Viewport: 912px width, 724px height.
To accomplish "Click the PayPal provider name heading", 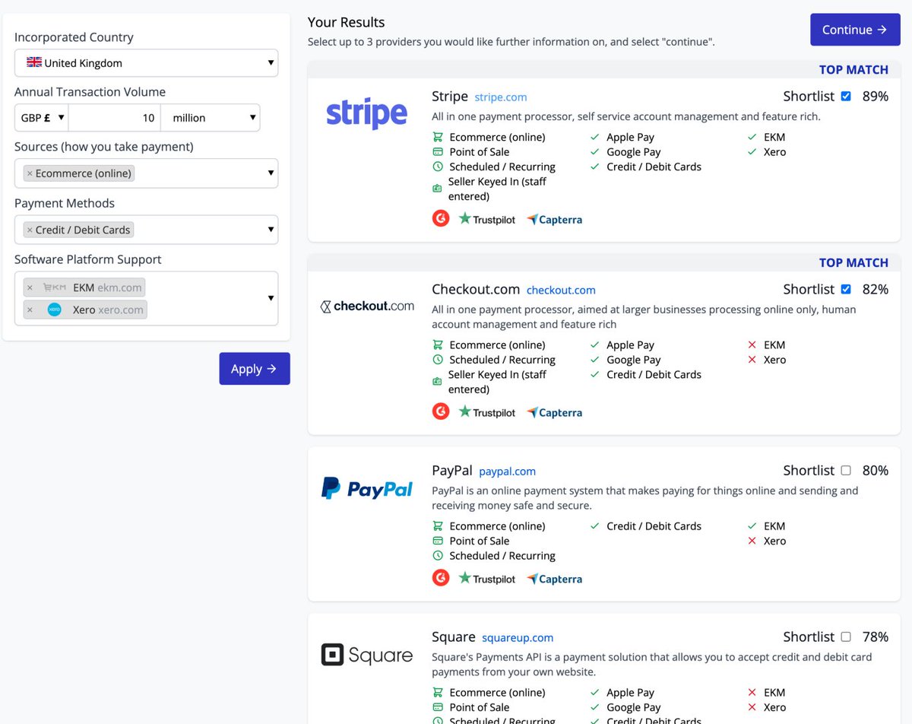I will tap(452, 470).
